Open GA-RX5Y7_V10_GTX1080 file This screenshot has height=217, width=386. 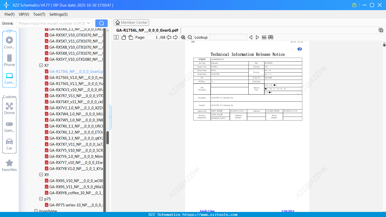point(74,59)
